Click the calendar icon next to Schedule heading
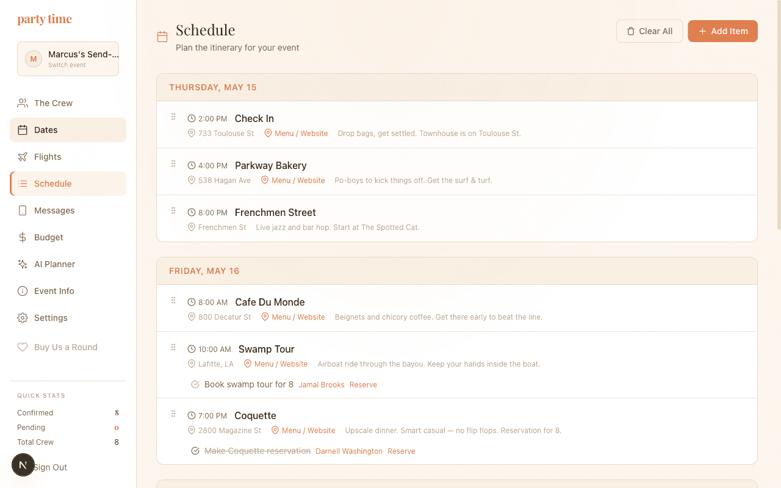The width and height of the screenshot is (781, 488). (x=162, y=37)
